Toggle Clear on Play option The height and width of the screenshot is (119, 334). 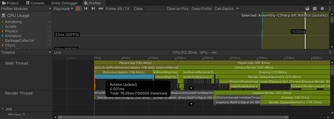pyautogui.click(x=178, y=9)
